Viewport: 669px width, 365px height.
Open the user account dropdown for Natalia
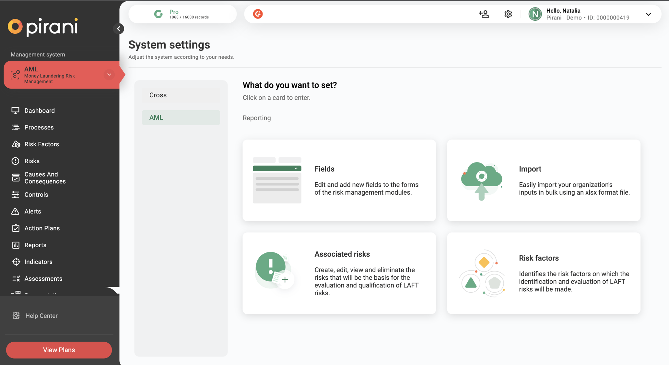[648, 14]
